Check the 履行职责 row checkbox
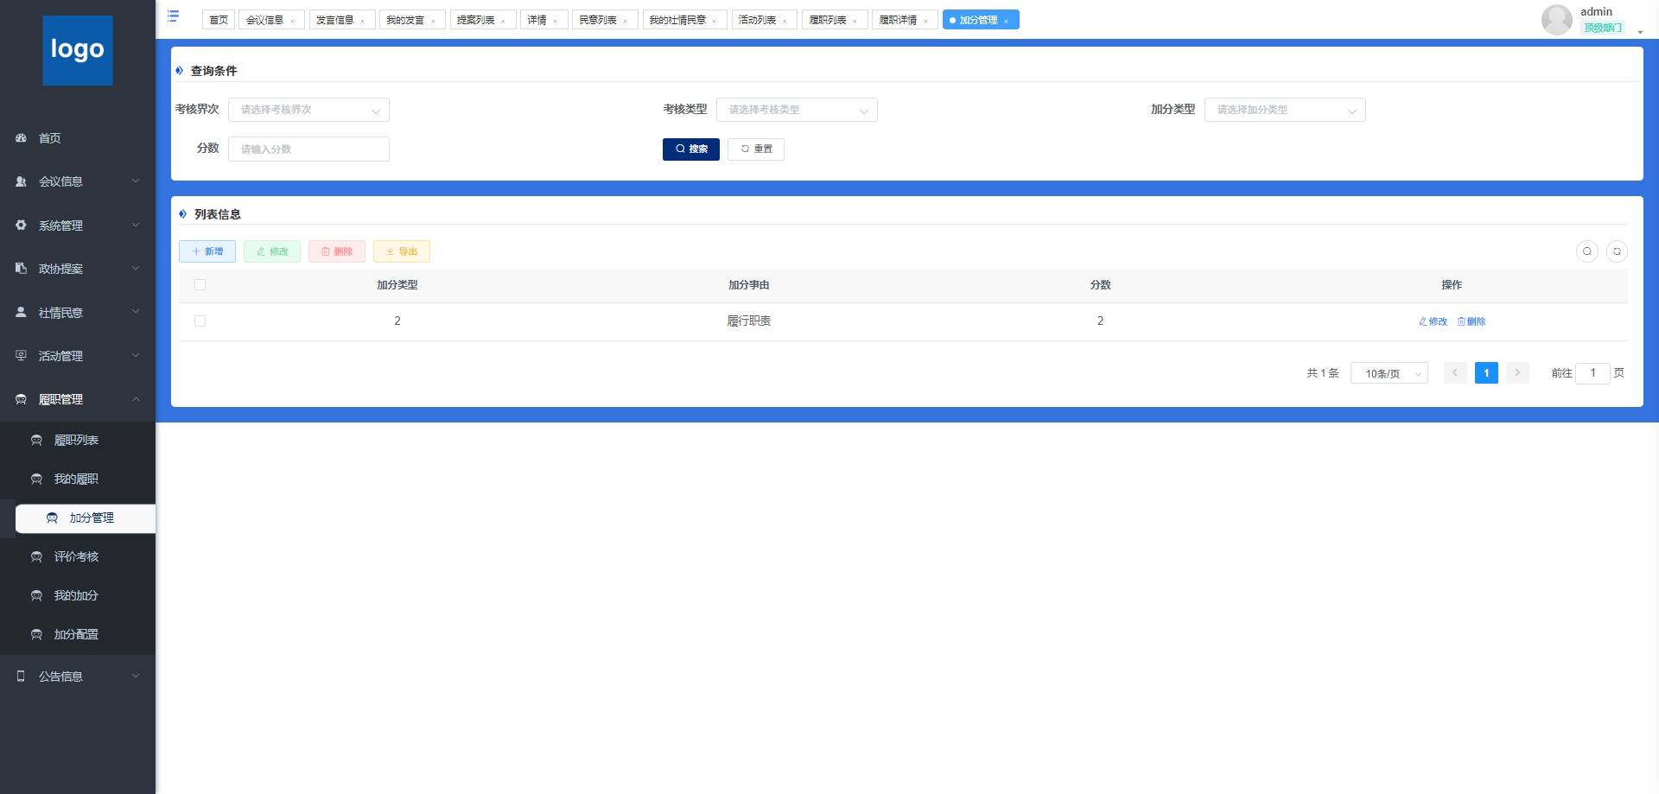The height and width of the screenshot is (794, 1659). [x=200, y=321]
